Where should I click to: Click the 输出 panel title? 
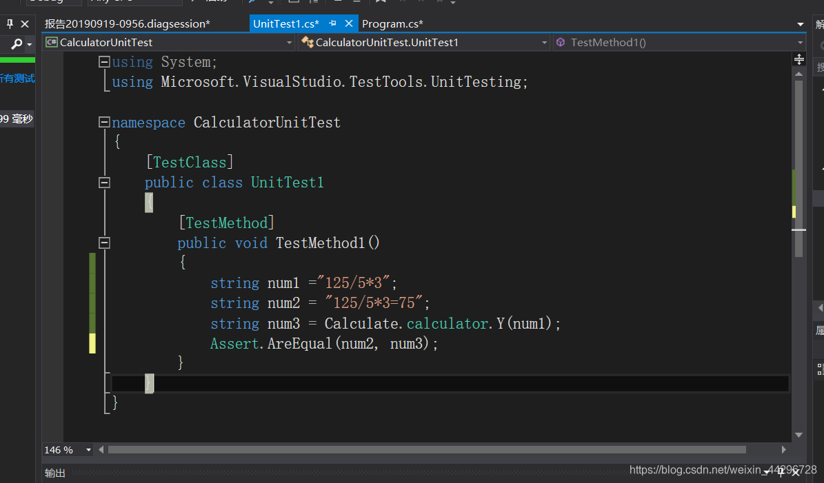pos(54,473)
